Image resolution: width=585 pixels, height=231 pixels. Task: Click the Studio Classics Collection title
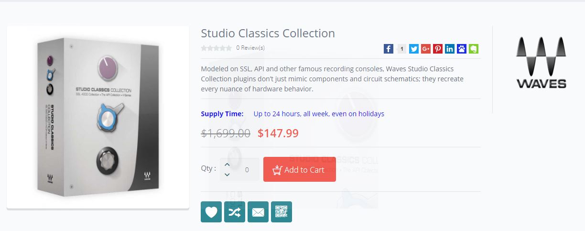pos(268,33)
